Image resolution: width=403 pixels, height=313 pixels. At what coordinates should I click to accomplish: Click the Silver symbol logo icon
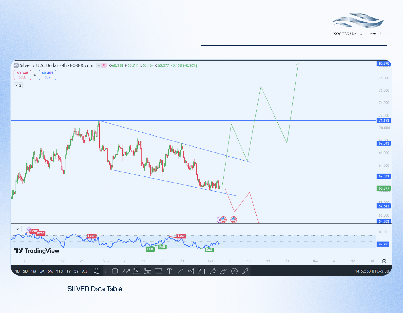tap(16, 65)
